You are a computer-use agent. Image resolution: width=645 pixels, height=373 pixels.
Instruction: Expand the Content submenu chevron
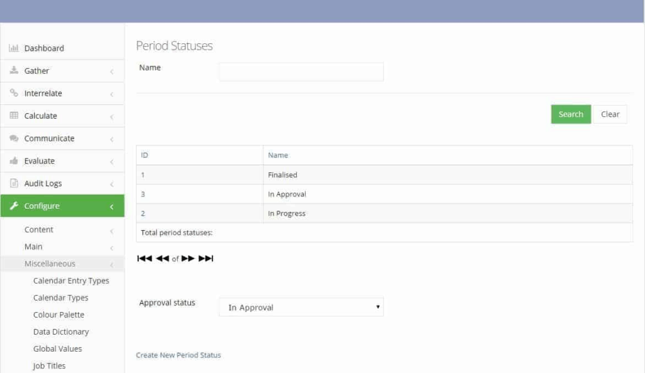coord(112,231)
